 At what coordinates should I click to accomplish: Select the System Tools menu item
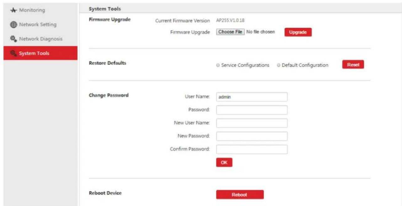coord(40,53)
